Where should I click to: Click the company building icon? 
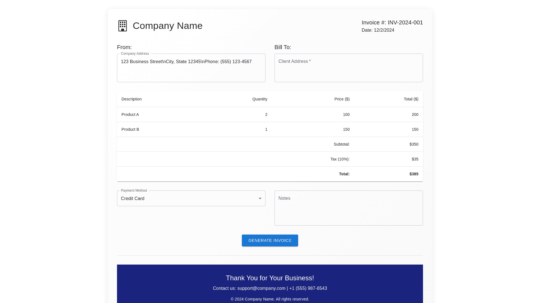click(123, 26)
